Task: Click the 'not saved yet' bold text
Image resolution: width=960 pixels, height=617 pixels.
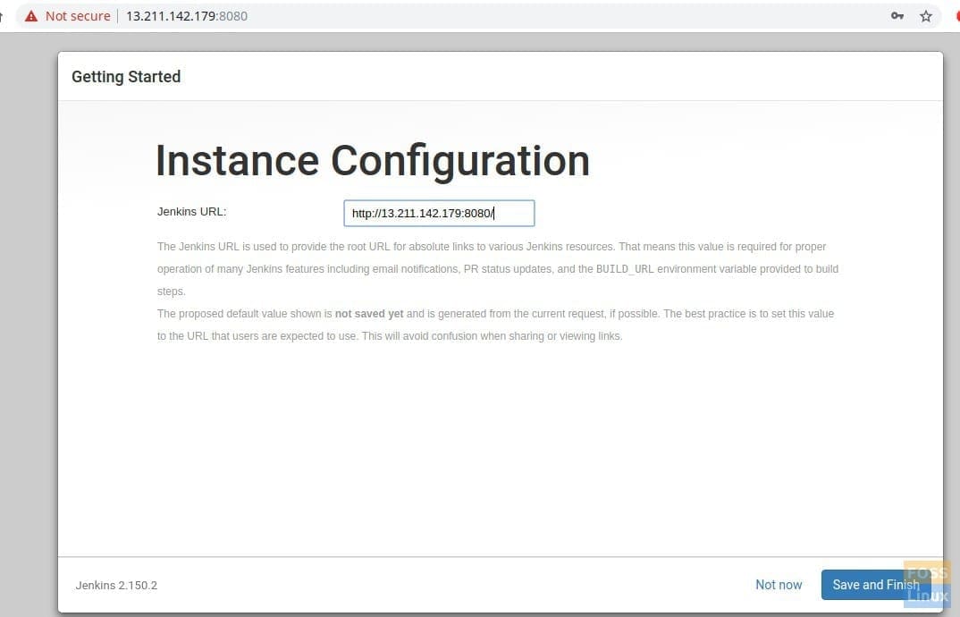Action: coord(369,314)
